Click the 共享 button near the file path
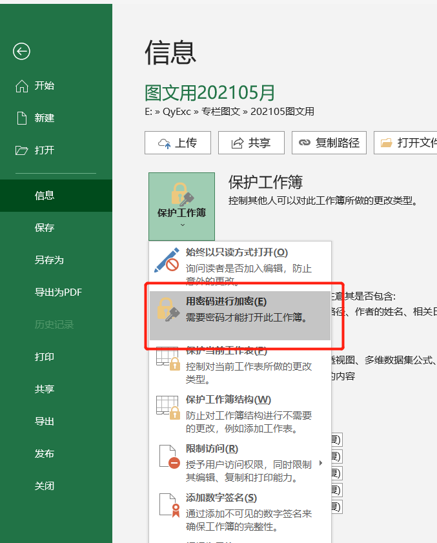 [x=251, y=143]
